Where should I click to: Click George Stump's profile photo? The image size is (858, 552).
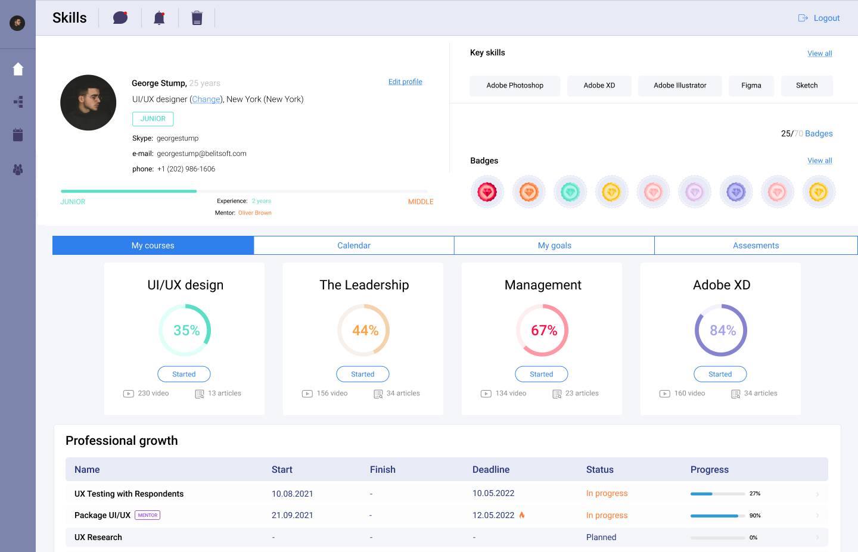tap(88, 102)
